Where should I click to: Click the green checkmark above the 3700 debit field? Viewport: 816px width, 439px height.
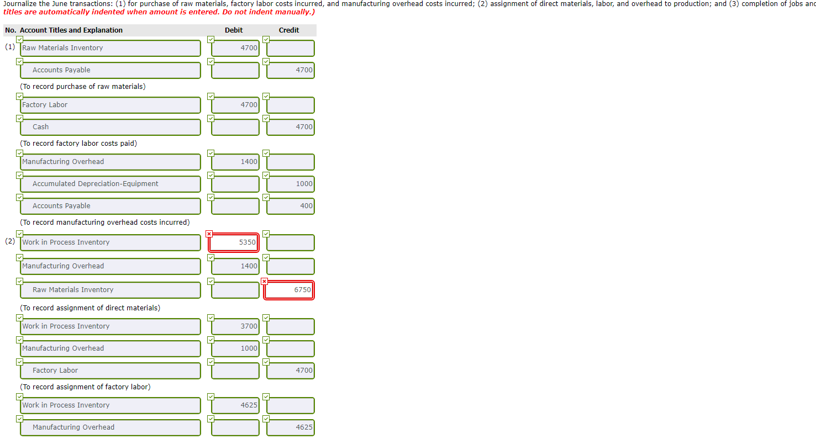(210, 318)
